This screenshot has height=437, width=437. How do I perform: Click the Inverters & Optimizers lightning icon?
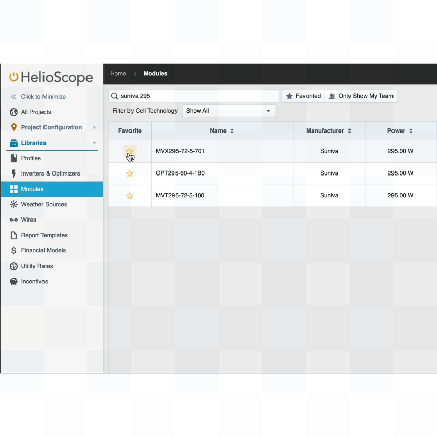pos(13,173)
